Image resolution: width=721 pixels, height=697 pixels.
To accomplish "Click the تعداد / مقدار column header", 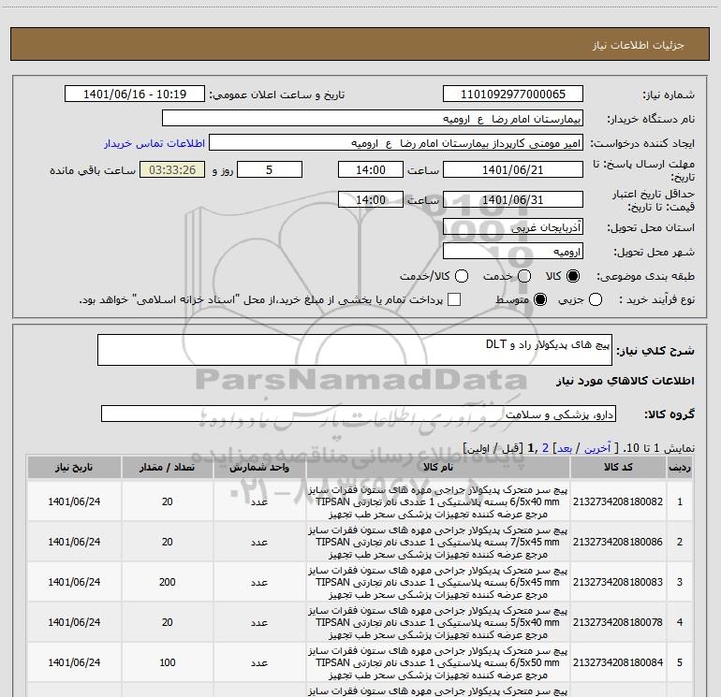I will 167,467.
